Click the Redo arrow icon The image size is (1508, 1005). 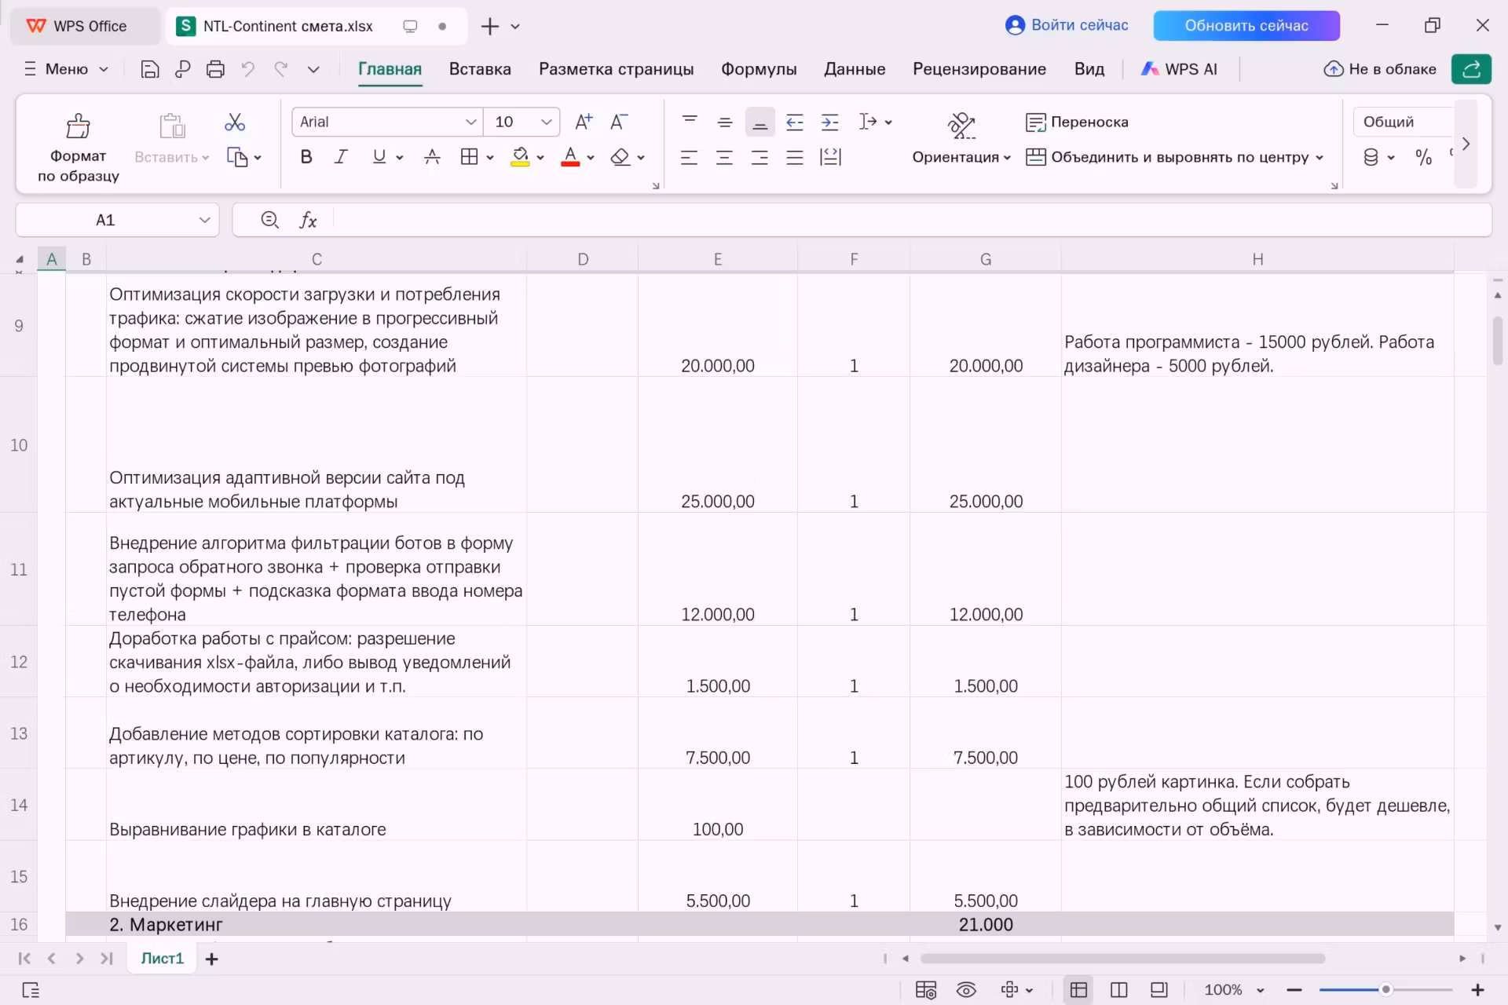pyautogui.click(x=280, y=69)
